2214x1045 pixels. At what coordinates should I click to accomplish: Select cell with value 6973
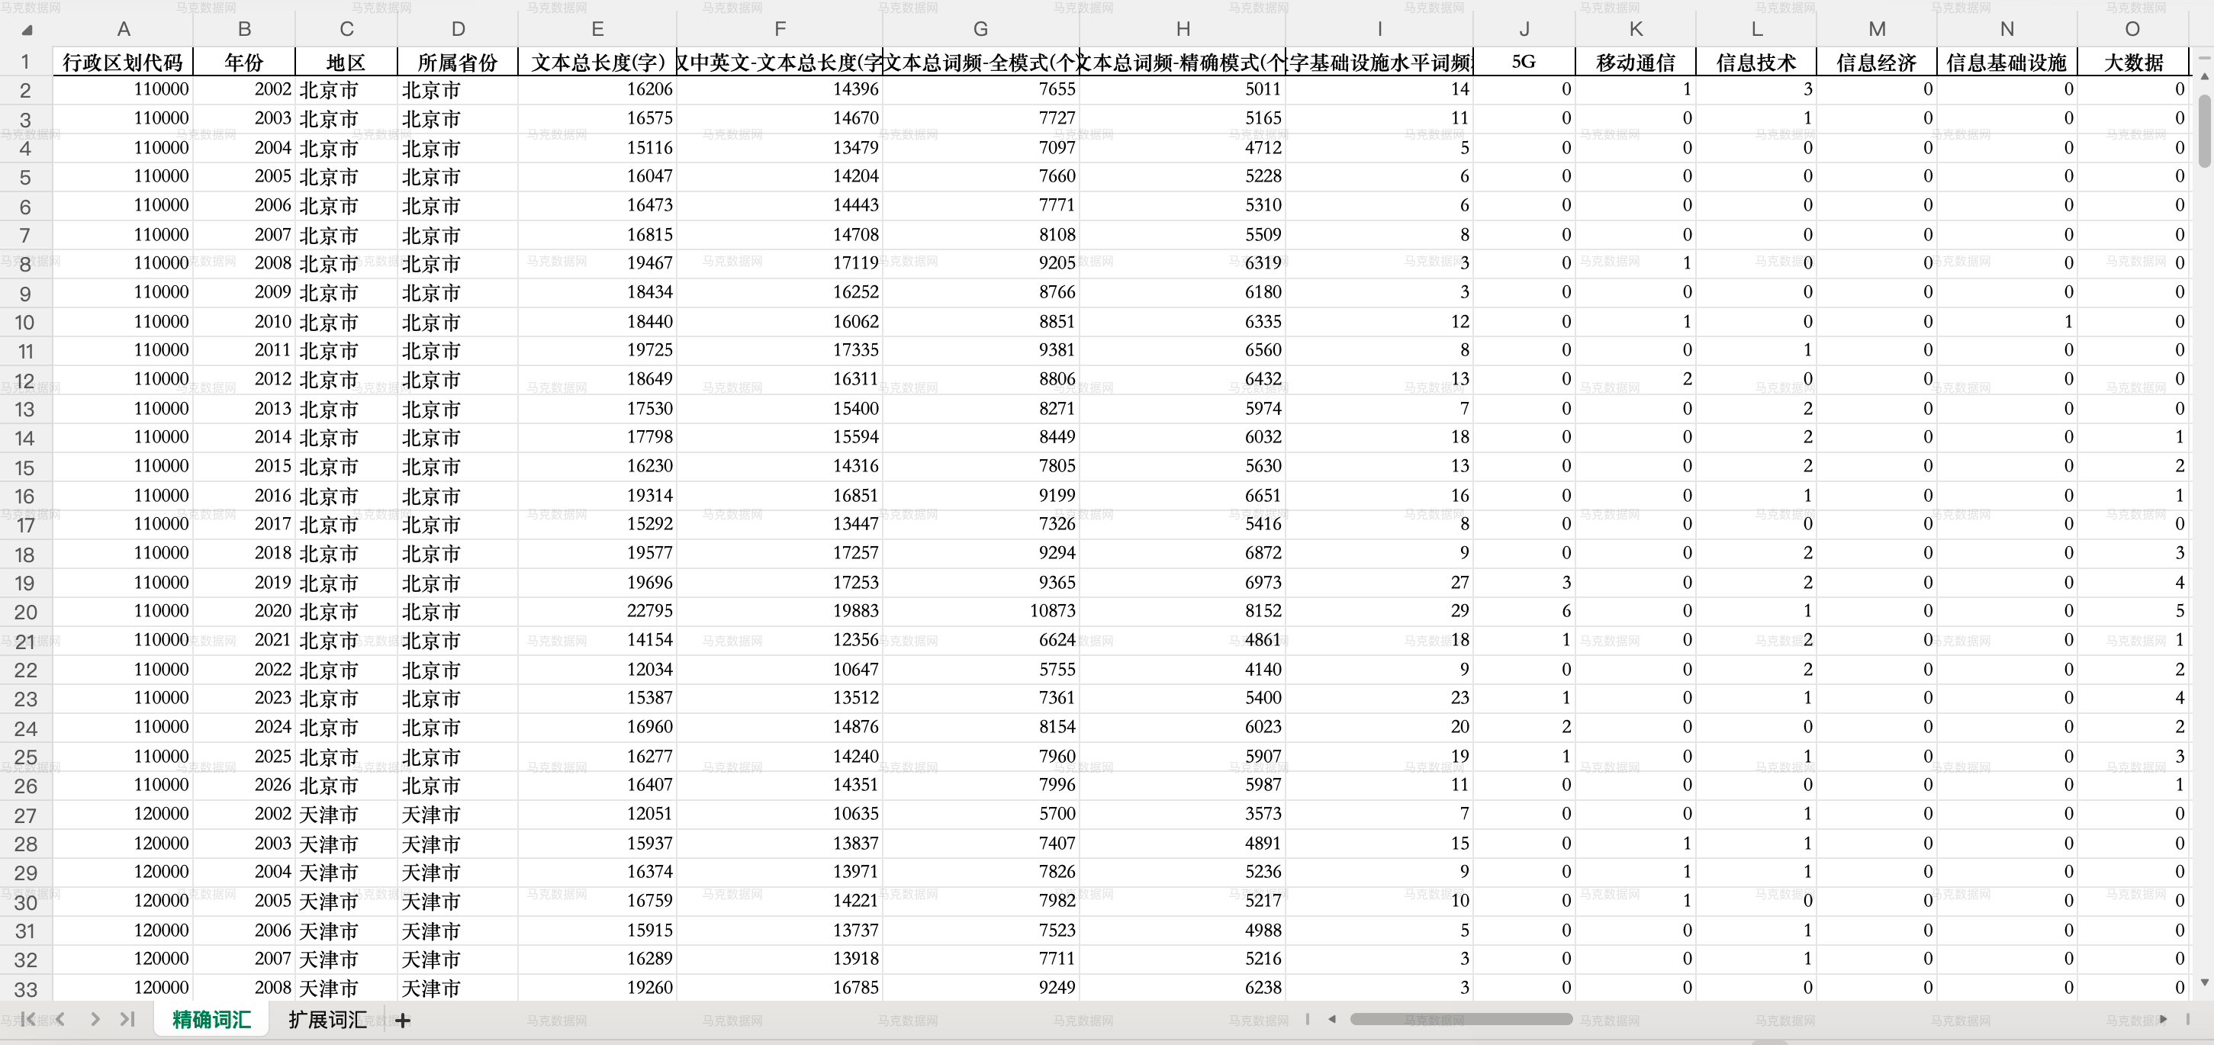click(1183, 583)
